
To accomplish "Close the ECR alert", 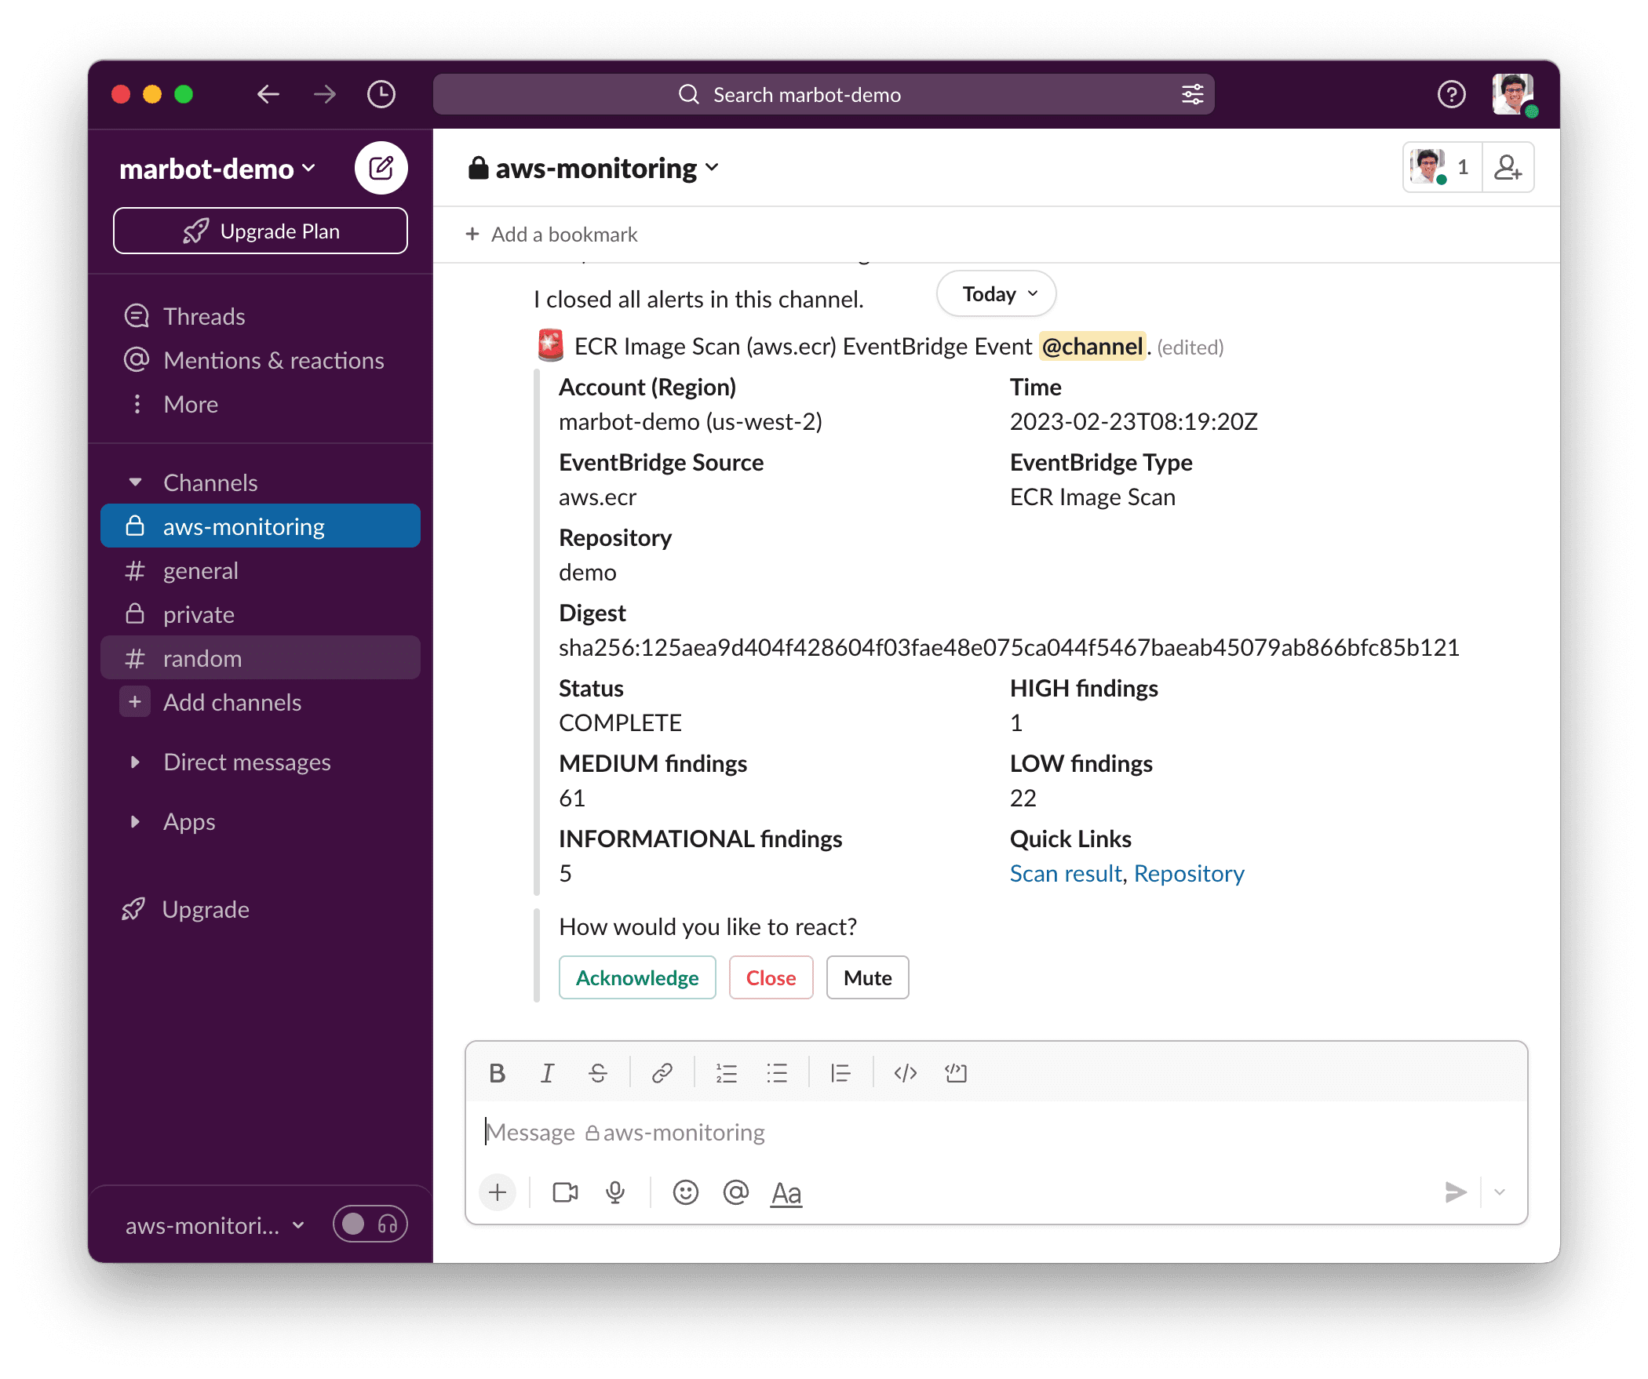I will (x=771, y=977).
